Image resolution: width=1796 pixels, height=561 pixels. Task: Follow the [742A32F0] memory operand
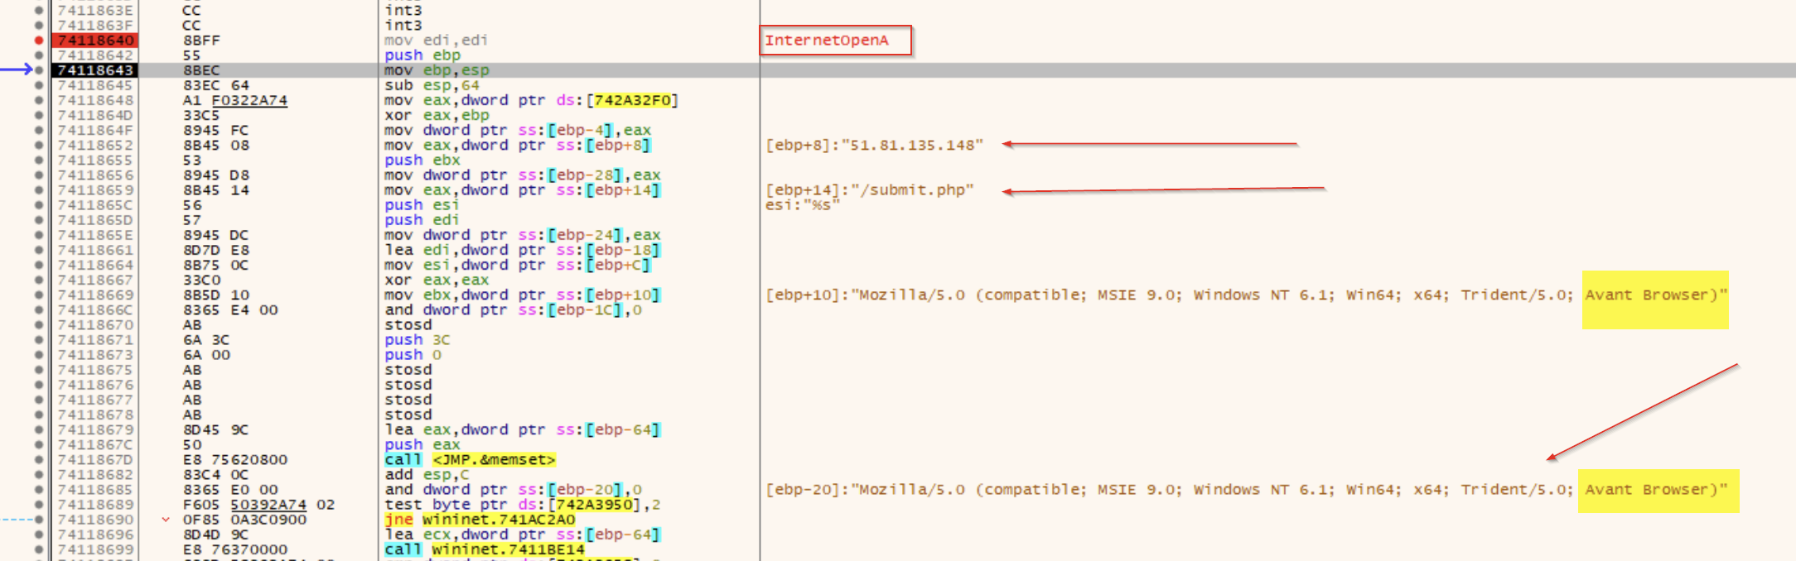tap(633, 100)
